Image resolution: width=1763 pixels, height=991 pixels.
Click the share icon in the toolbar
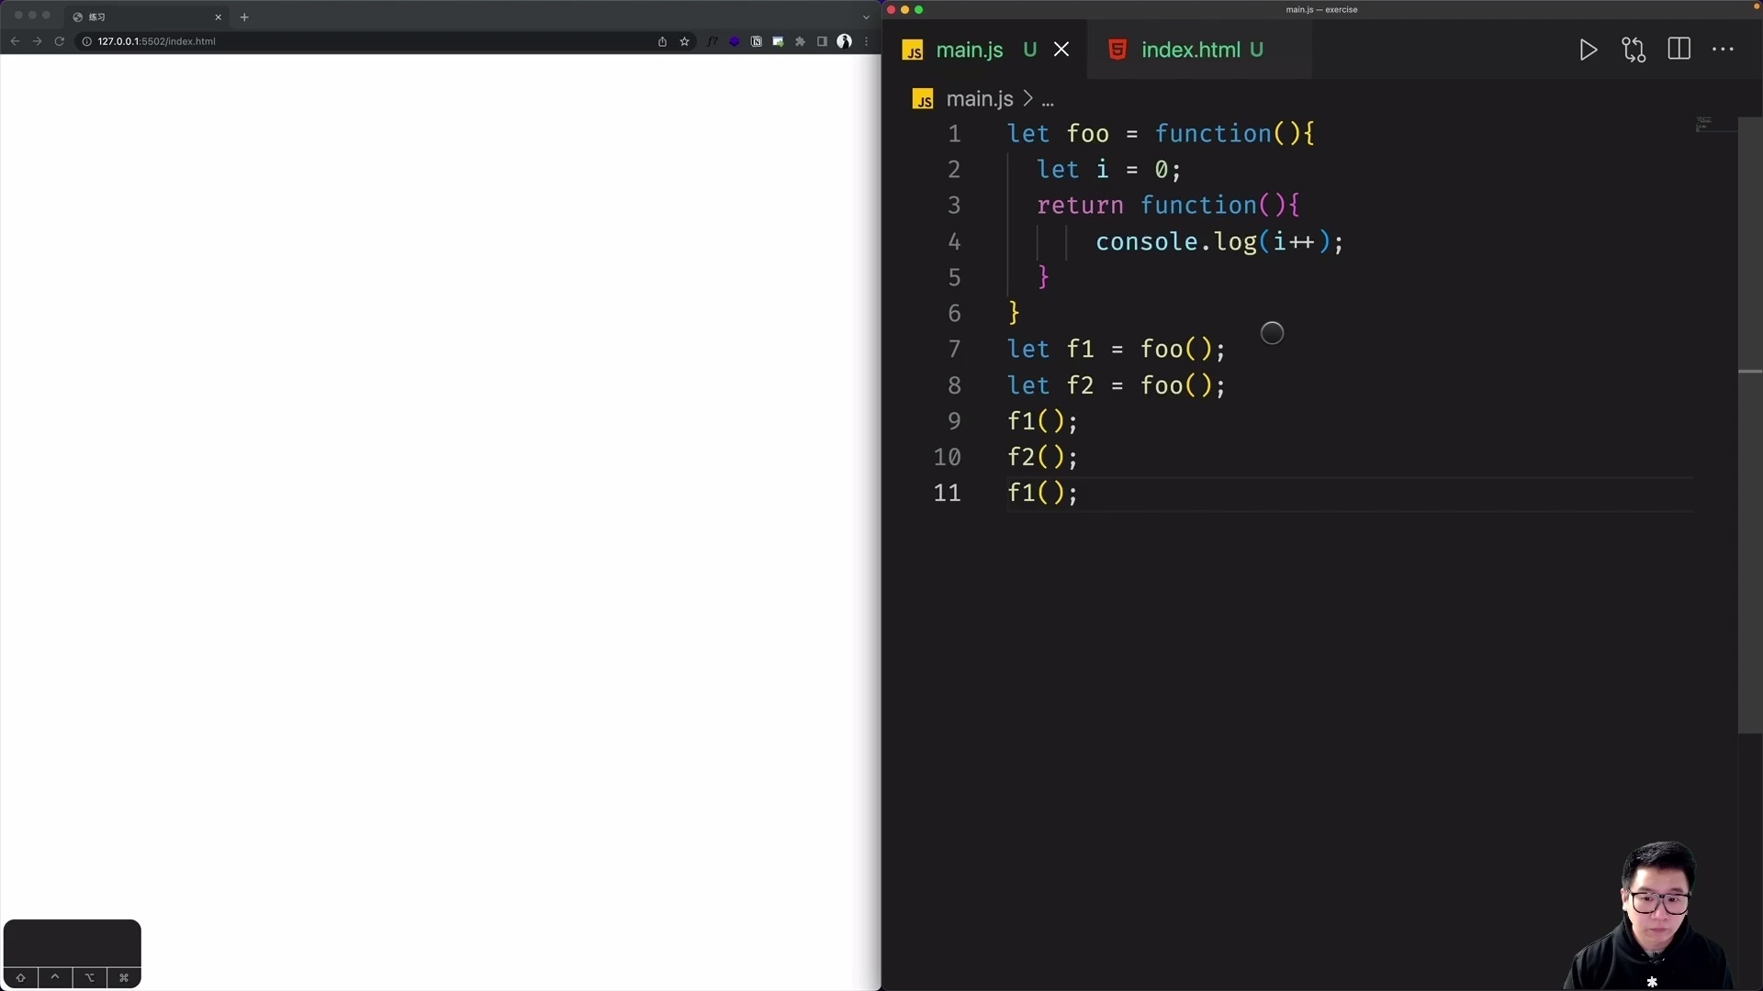(663, 41)
